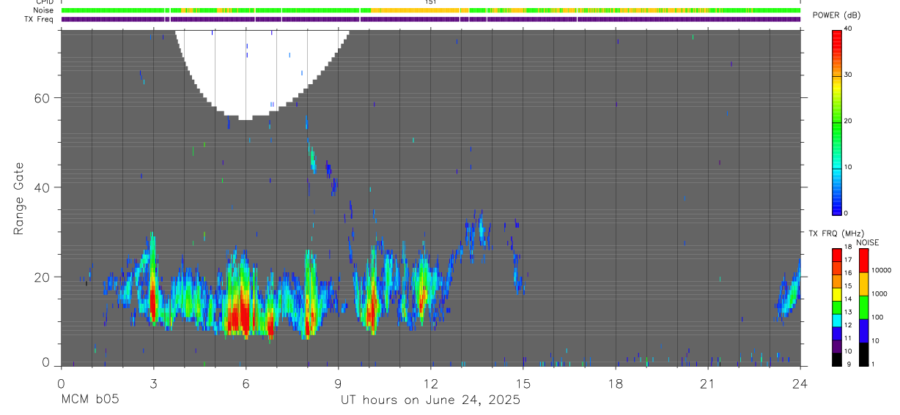Screen dimensions: 900x415
Task: Click the 'UT hours on June 24, 2025' axis title
Action: [x=430, y=400]
